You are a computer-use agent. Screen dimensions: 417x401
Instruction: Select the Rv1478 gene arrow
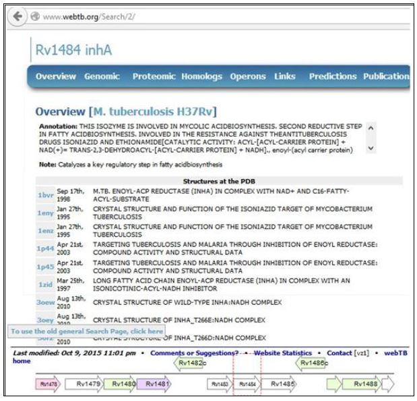50,384
